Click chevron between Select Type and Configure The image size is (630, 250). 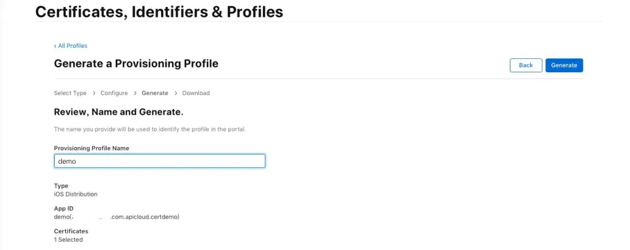(x=94, y=93)
